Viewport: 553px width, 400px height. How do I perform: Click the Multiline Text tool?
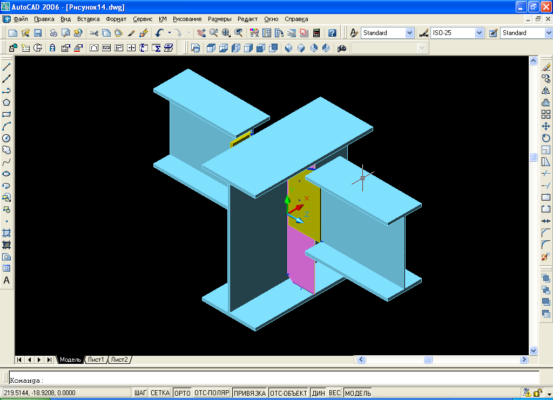coord(6,280)
